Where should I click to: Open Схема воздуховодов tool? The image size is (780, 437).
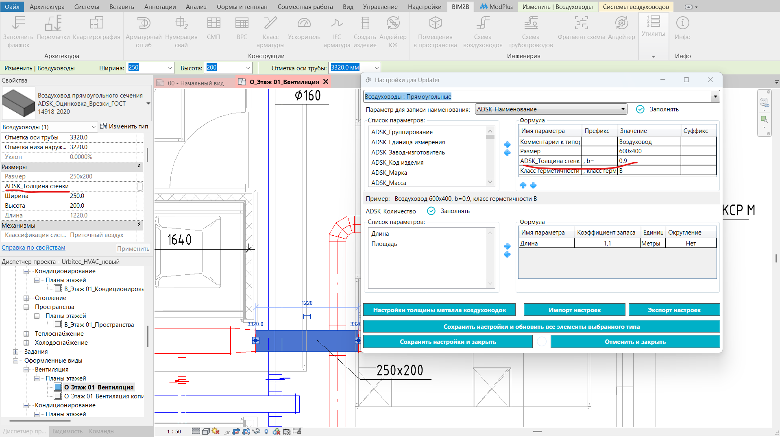point(483,32)
